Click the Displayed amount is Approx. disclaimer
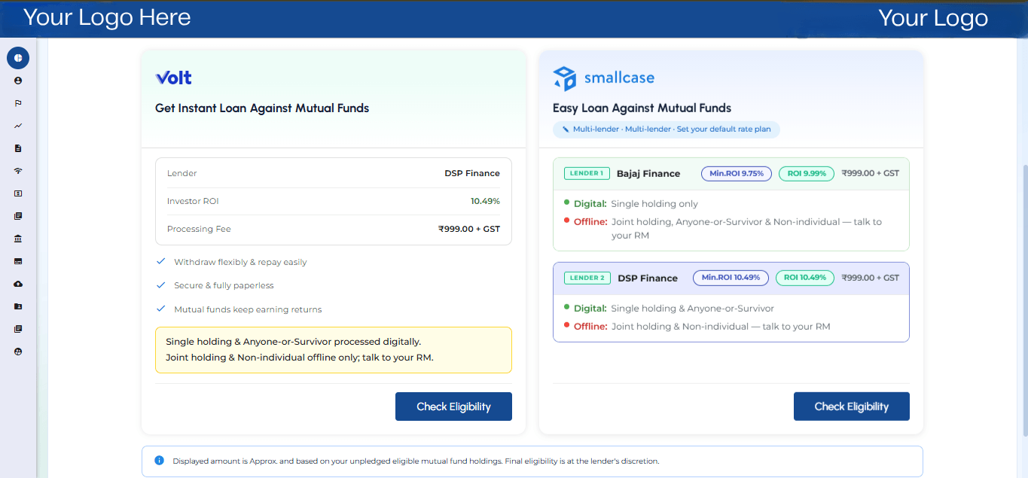Screen dimensions: 1028x478 (416, 461)
